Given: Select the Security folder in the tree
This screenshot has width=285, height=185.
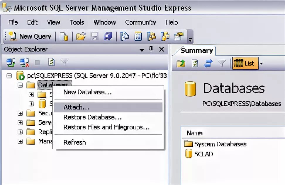Looking at the screenshot, I should pyautogui.click(x=45, y=113).
